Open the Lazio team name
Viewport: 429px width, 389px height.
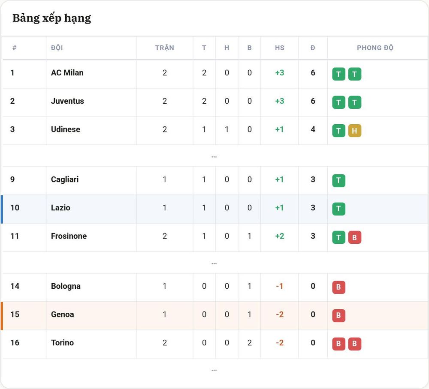click(x=60, y=208)
